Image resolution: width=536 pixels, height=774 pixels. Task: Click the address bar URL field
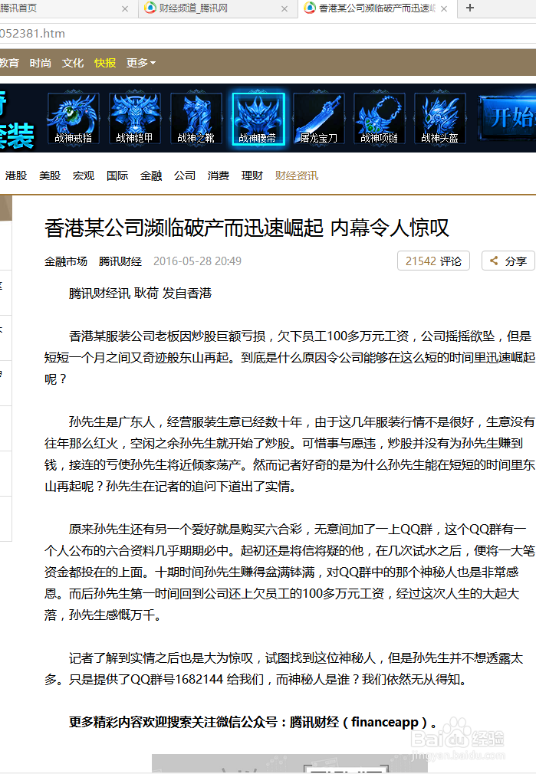[268, 34]
